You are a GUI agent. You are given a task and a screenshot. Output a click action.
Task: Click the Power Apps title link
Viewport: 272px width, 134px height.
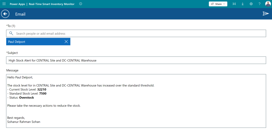[17, 4]
